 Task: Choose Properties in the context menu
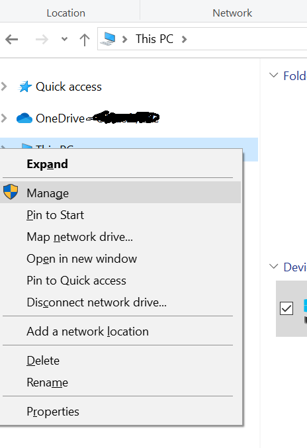click(x=53, y=412)
